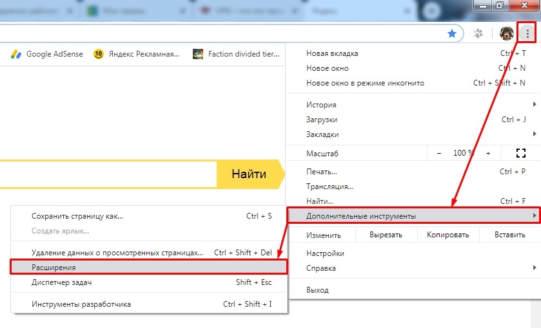Open Инструменты разработчика item
541x328 pixels.
[x=149, y=304]
